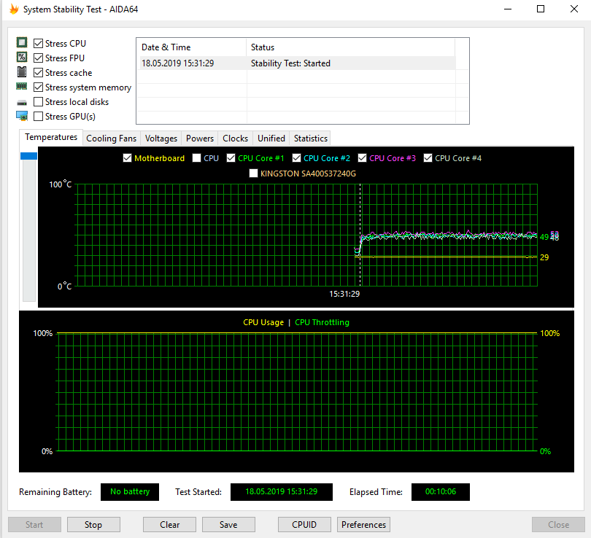
Task: Hide CPU Core #2 temperature line
Action: (x=297, y=158)
